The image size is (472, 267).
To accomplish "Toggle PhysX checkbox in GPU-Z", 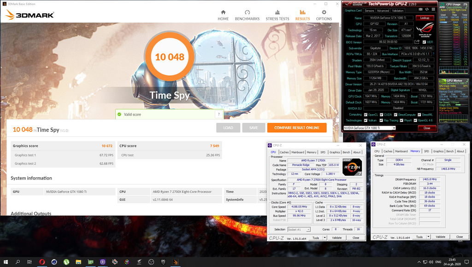I will 401,120.
